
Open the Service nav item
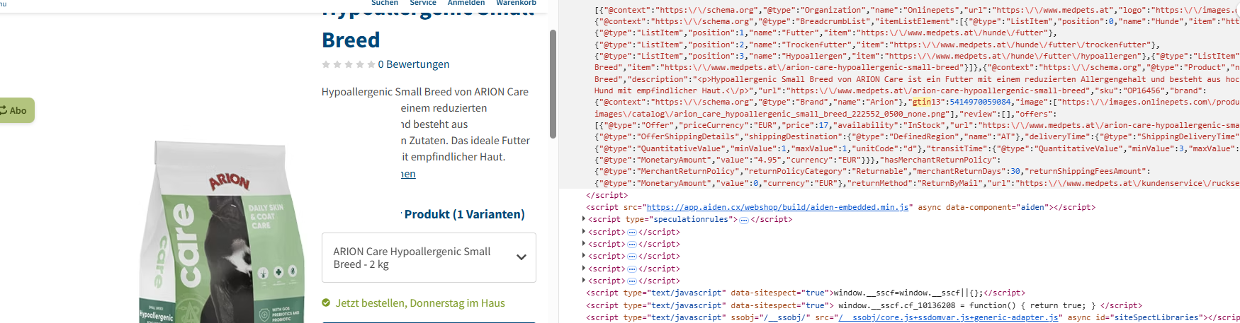coord(423,3)
